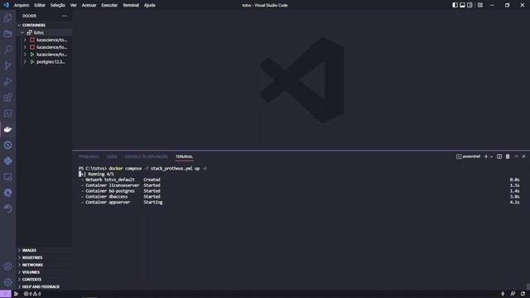Open the Arquivo menu

[x=22, y=5]
